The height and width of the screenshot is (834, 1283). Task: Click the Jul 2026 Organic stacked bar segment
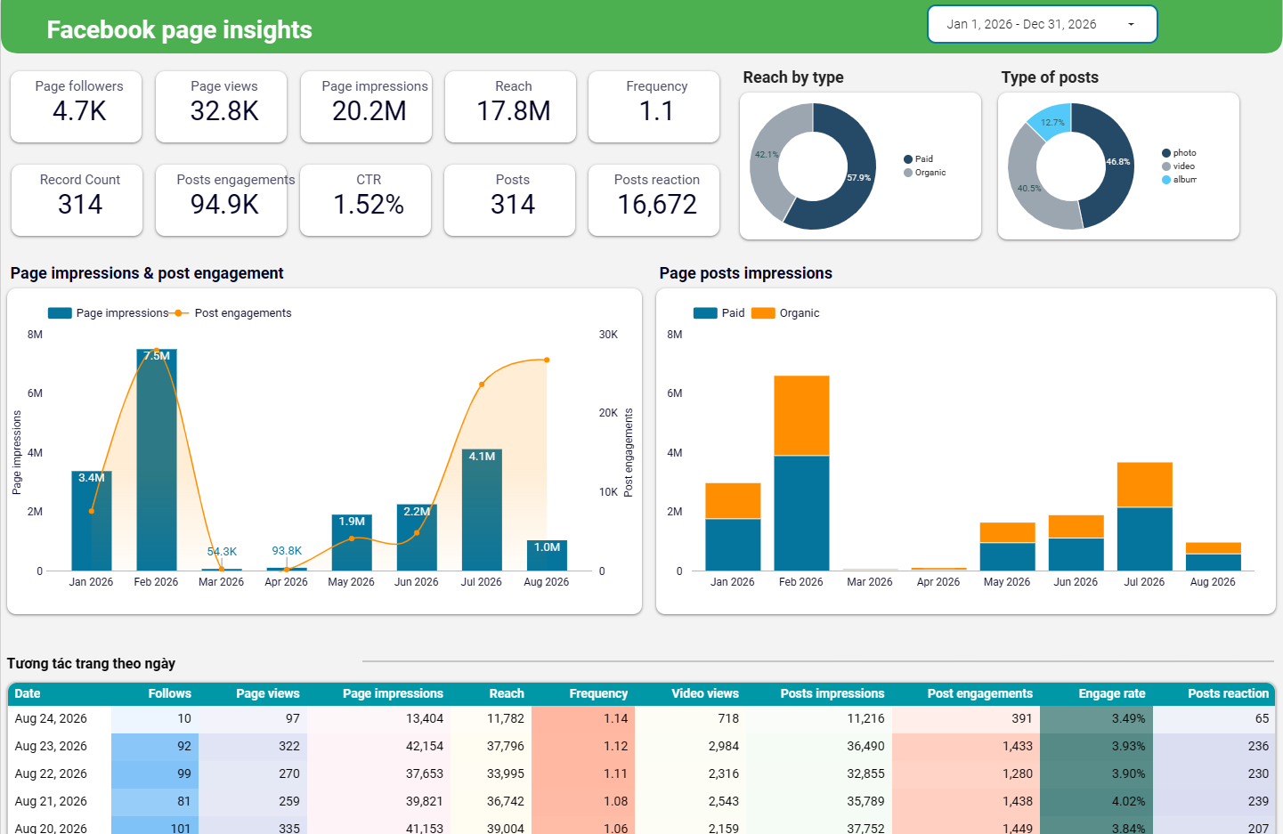coord(1144,485)
